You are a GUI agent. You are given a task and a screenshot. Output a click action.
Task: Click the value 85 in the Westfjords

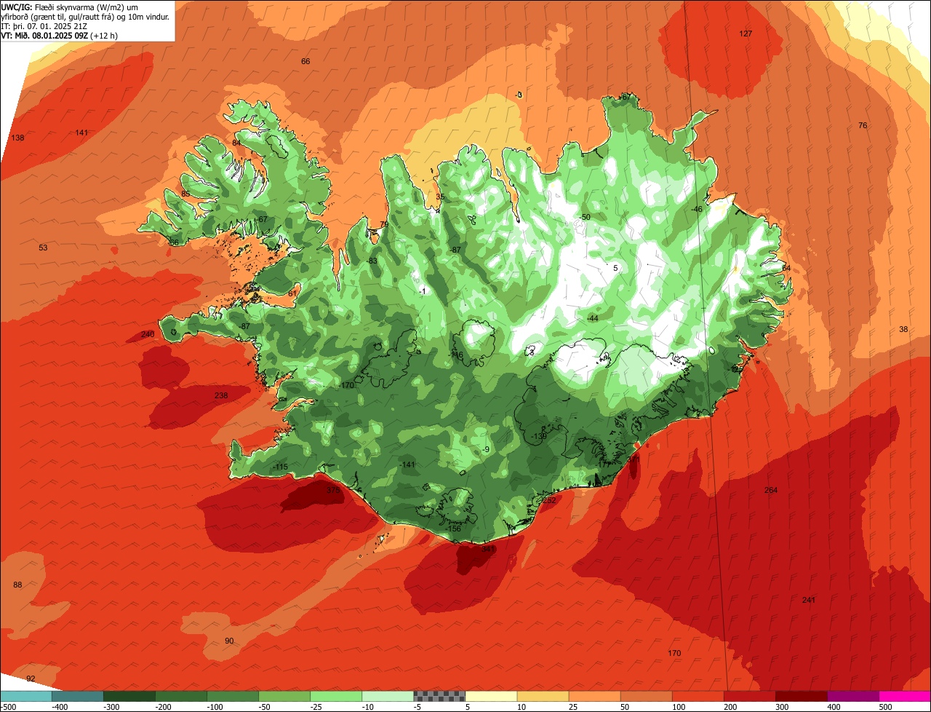coord(185,194)
